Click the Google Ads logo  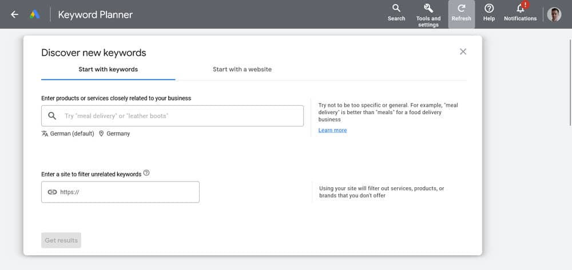(34, 15)
